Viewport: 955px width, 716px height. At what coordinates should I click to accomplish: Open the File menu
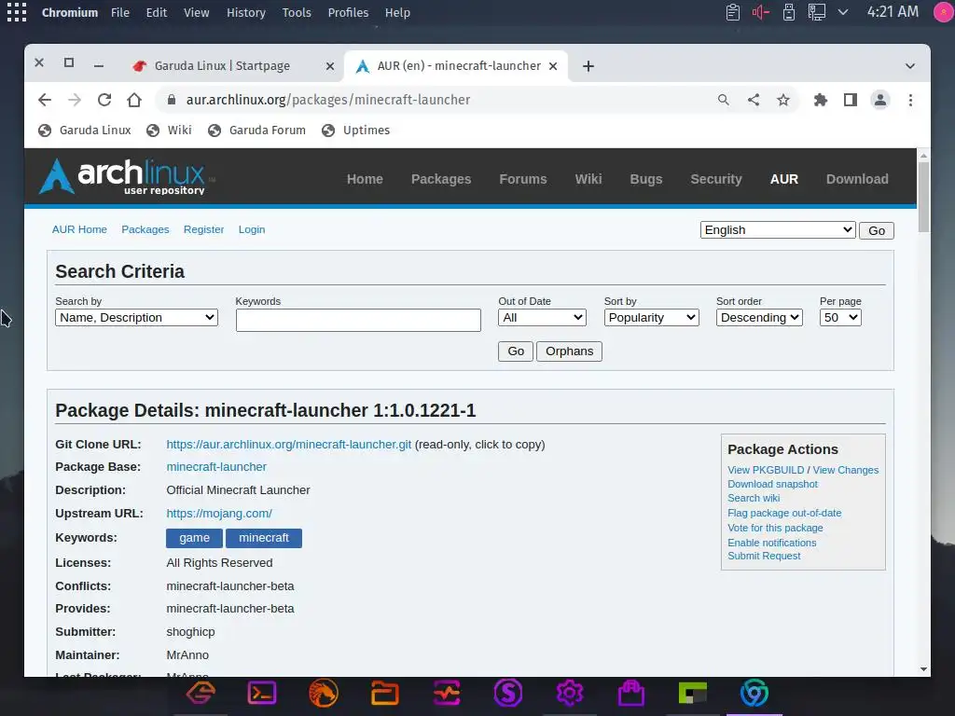click(x=120, y=12)
